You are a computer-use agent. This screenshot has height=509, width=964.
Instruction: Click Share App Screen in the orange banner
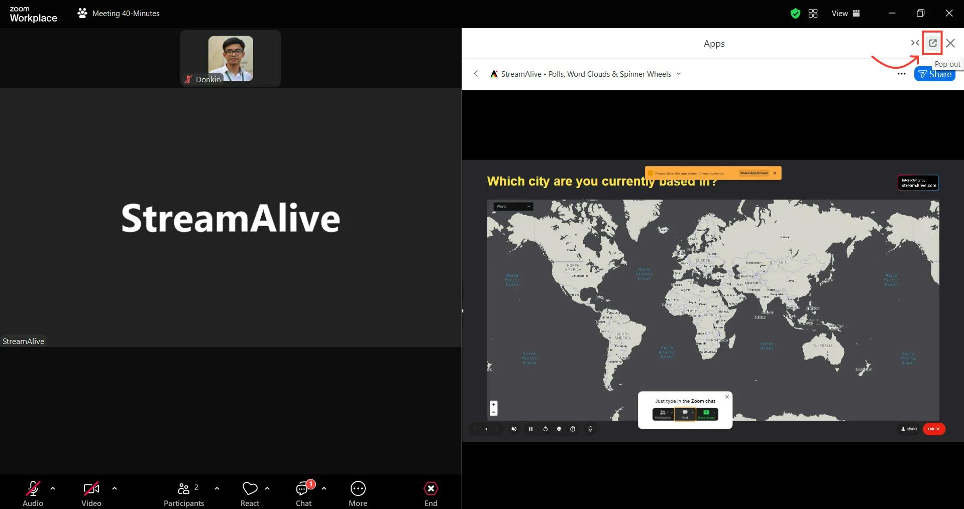754,173
